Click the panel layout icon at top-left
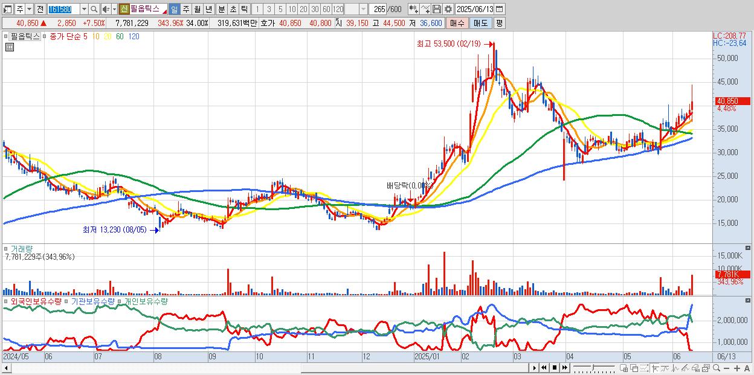754x375 pixels. 8,9
